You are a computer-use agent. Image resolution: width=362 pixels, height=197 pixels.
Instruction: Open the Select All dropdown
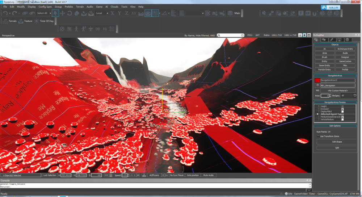click(x=50, y=13)
